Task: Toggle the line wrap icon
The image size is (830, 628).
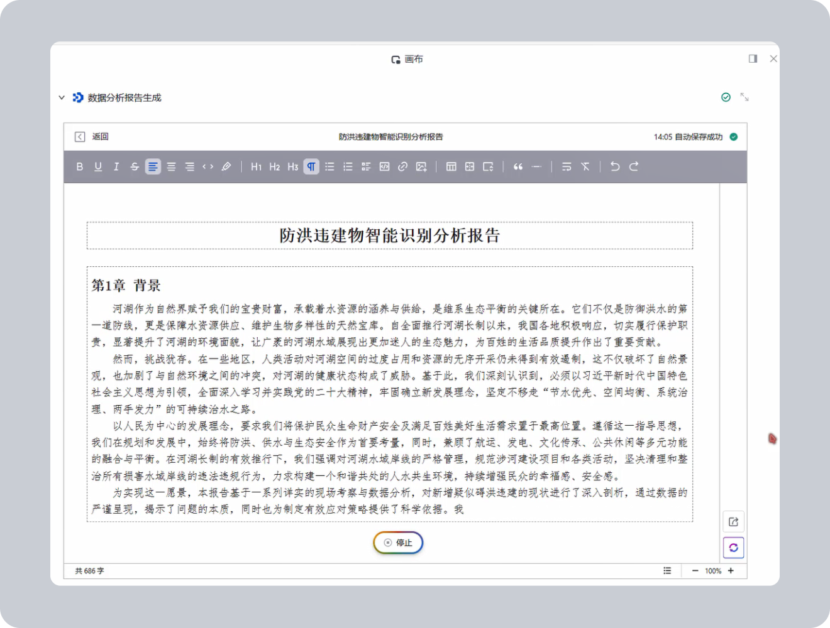Action: point(567,166)
